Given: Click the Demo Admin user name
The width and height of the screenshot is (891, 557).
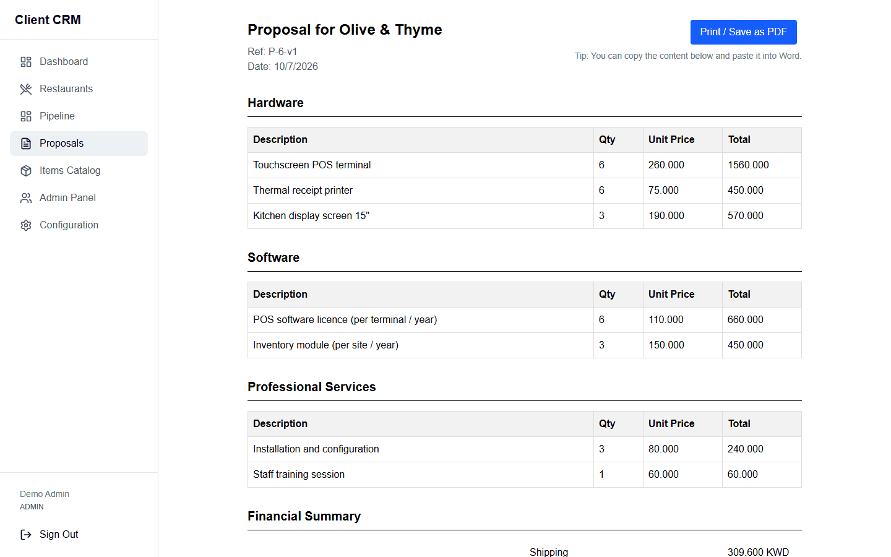Looking at the screenshot, I should (x=45, y=494).
